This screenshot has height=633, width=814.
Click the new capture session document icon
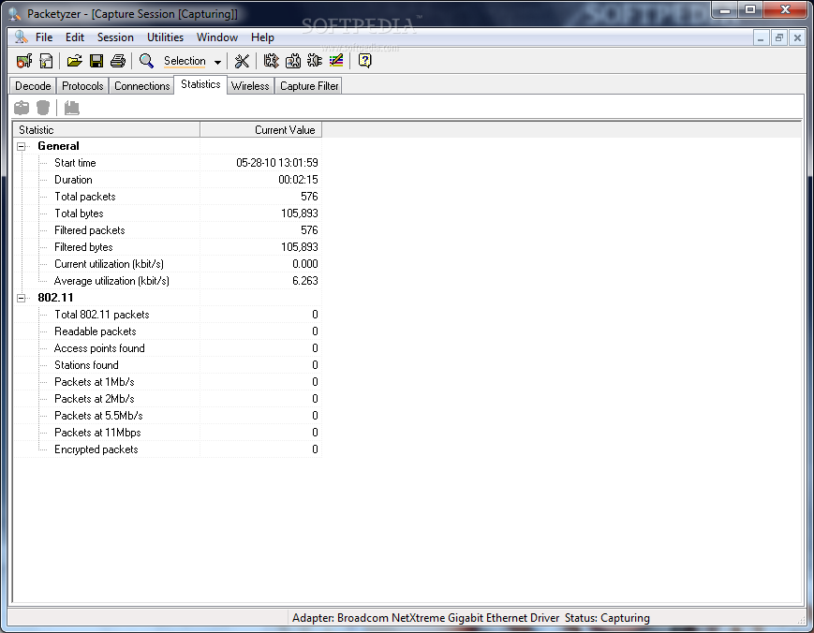[x=46, y=61]
